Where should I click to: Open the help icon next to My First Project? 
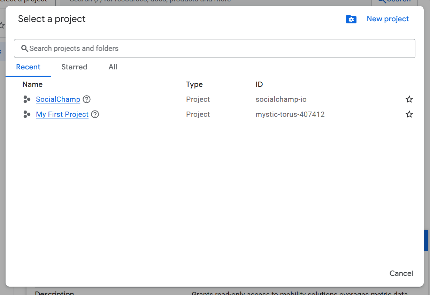click(95, 114)
